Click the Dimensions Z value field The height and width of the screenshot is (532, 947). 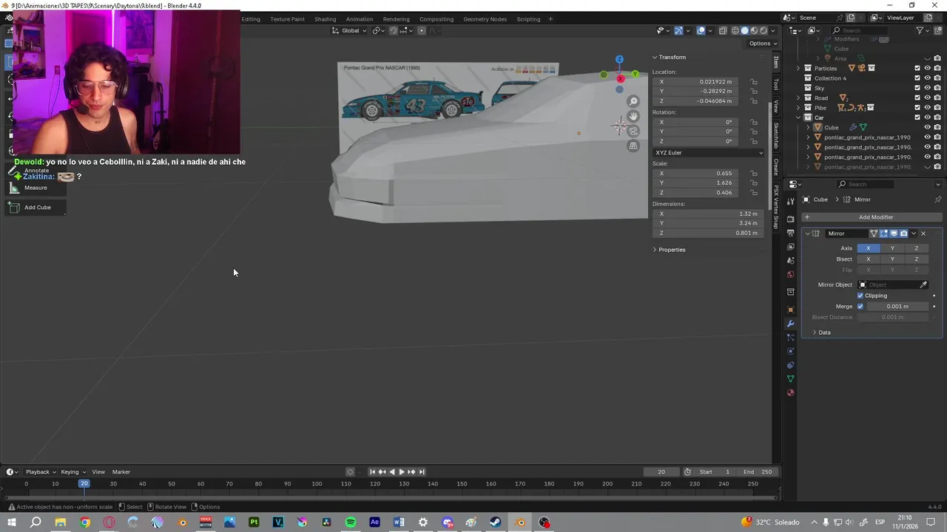(x=707, y=233)
